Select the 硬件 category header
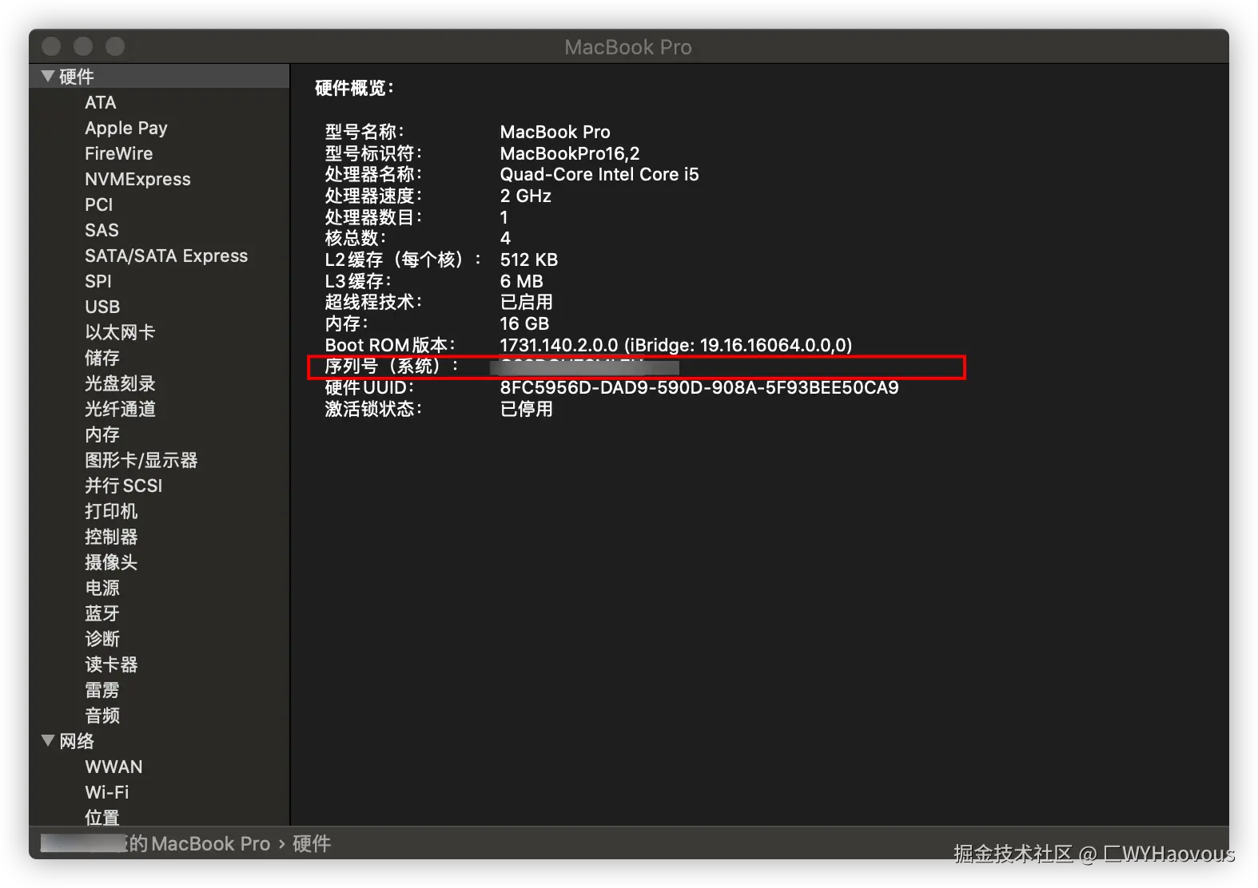The height and width of the screenshot is (888, 1258). tap(77, 77)
